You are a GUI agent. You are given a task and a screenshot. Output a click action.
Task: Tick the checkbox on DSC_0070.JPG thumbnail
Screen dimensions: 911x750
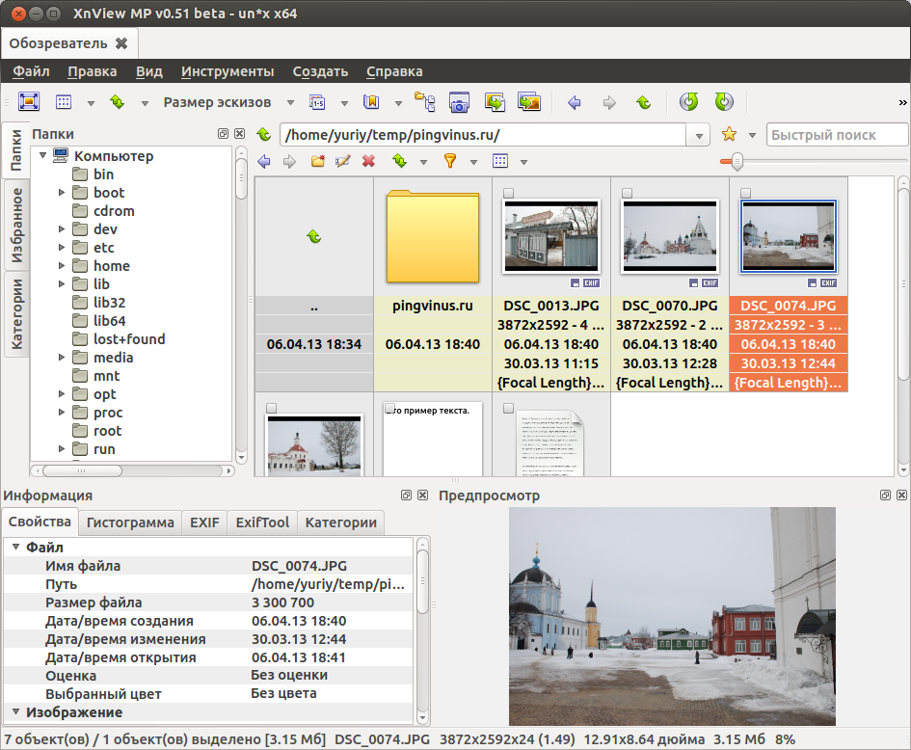point(627,193)
